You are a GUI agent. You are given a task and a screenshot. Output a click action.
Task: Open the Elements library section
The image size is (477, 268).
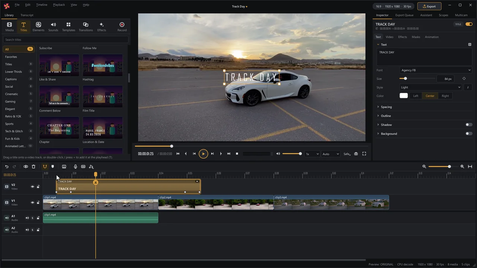[38, 26]
